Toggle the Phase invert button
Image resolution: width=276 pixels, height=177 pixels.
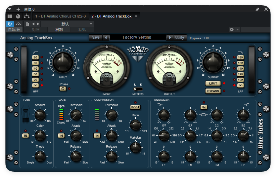(63, 89)
